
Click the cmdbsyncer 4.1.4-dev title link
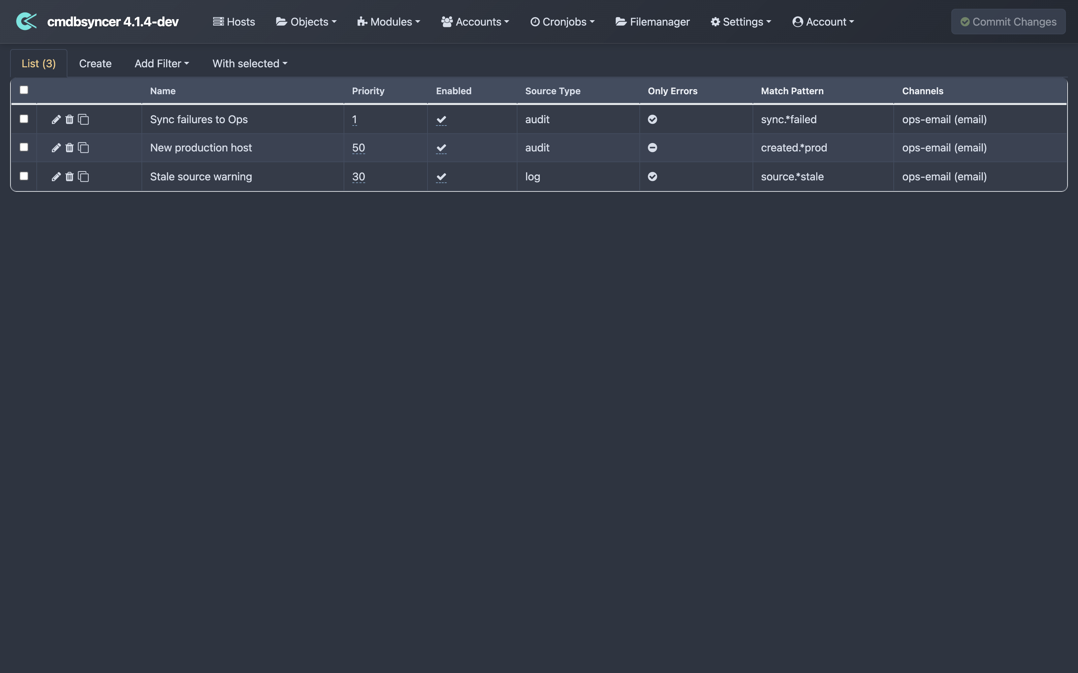tap(113, 22)
